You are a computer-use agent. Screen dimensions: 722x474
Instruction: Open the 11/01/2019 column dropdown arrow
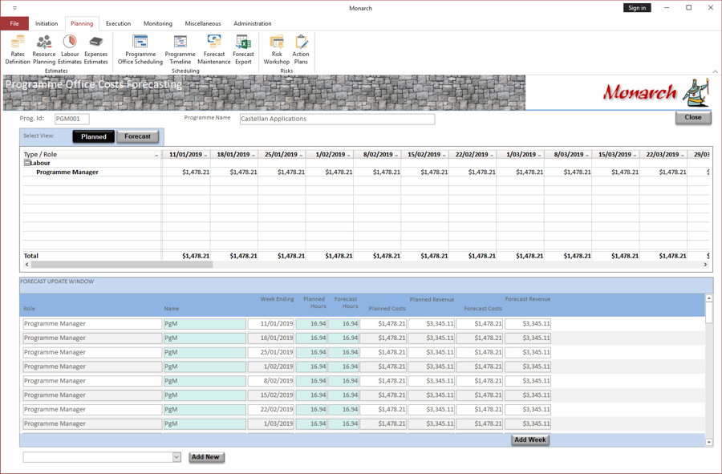[206, 155]
